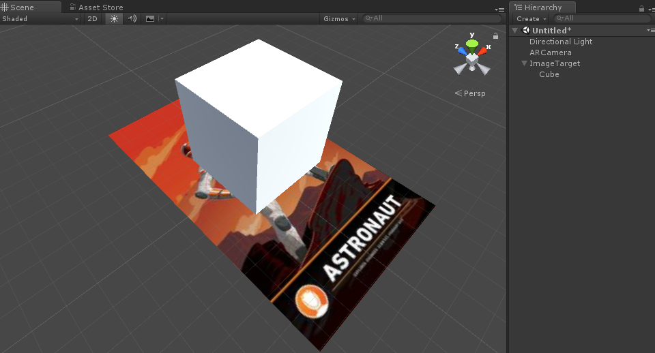Switch to the Scene tab
655x353 pixels.
pos(30,7)
